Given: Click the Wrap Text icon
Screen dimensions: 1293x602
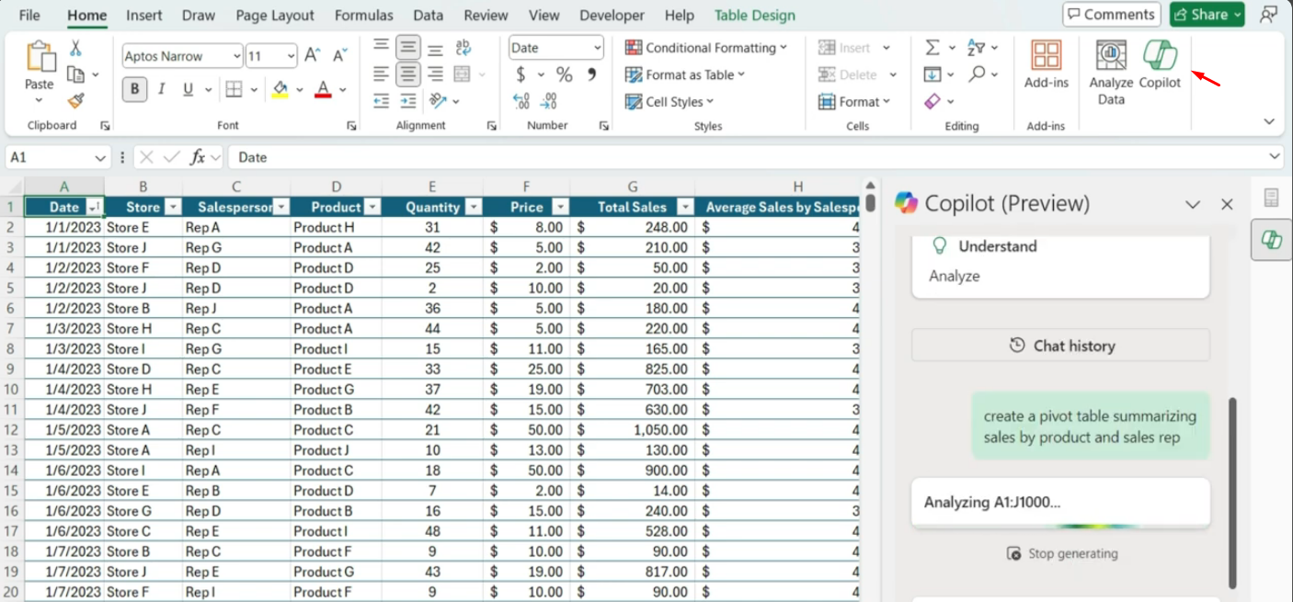Looking at the screenshot, I should (463, 47).
